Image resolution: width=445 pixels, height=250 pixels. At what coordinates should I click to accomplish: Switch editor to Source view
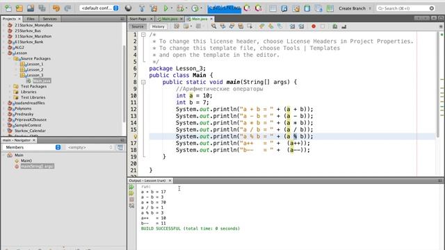click(138, 26)
